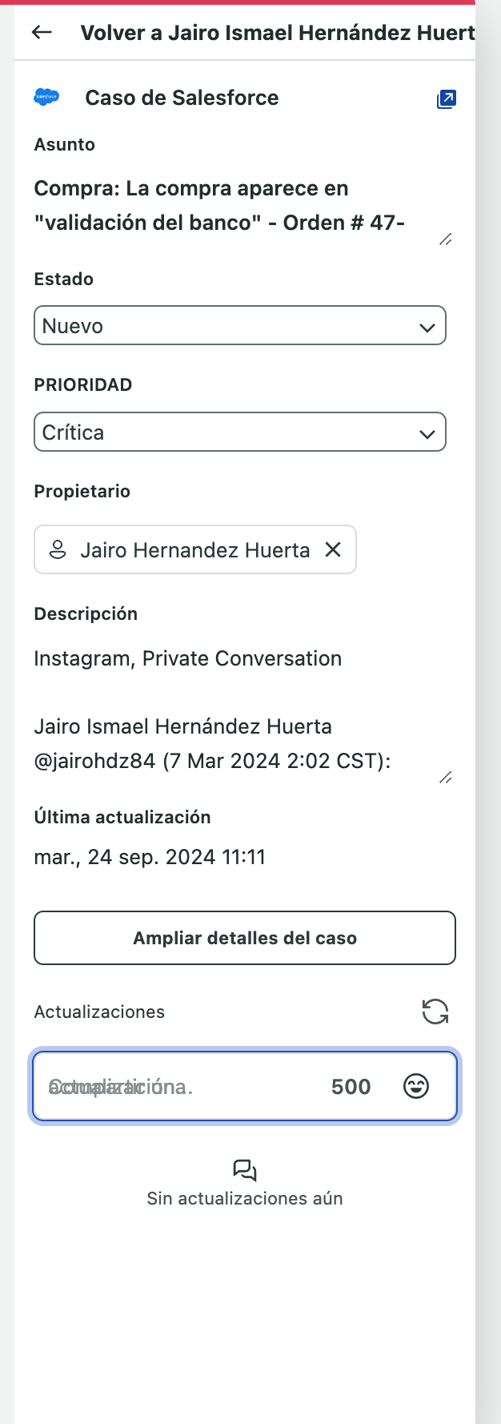Click the chevron of the Prioridad dropdown
This screenshot has height=1424, width=501.
(x=427, y=433)
